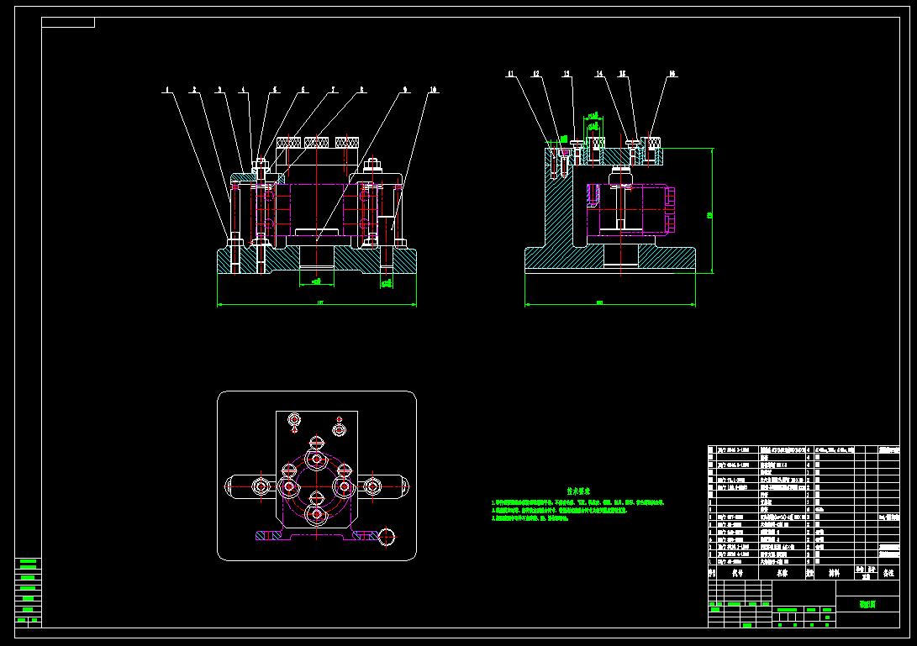This screenshot has width=917, height=646.
Task: Click the 材料 column header in parts list
Action: coord(834,573)
